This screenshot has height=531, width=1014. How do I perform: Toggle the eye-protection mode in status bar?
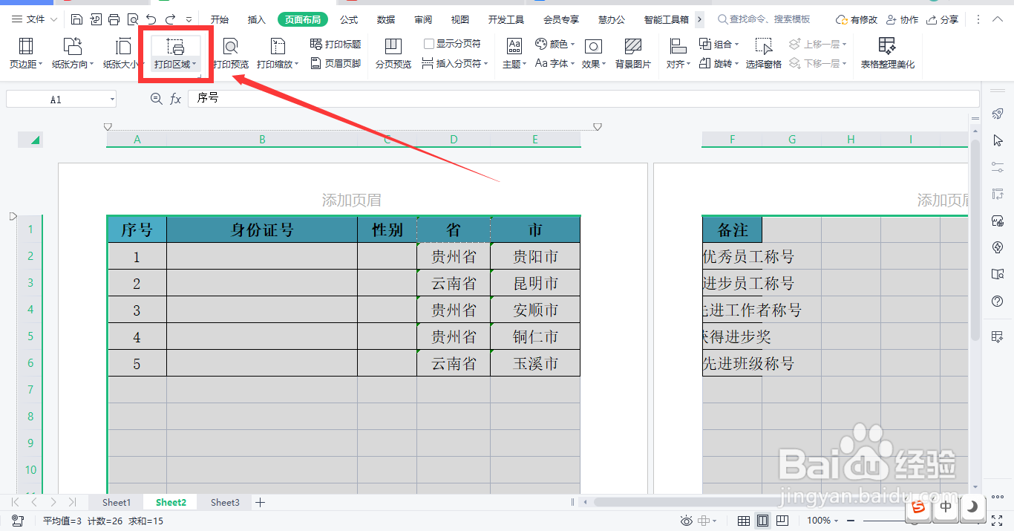686,520
